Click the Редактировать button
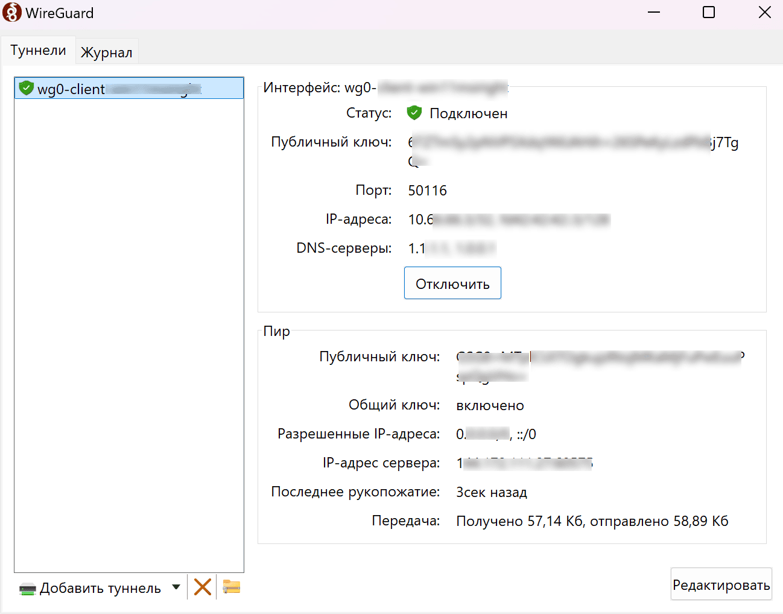This screenshot has height=614, width=783. [x=721, y=584]
